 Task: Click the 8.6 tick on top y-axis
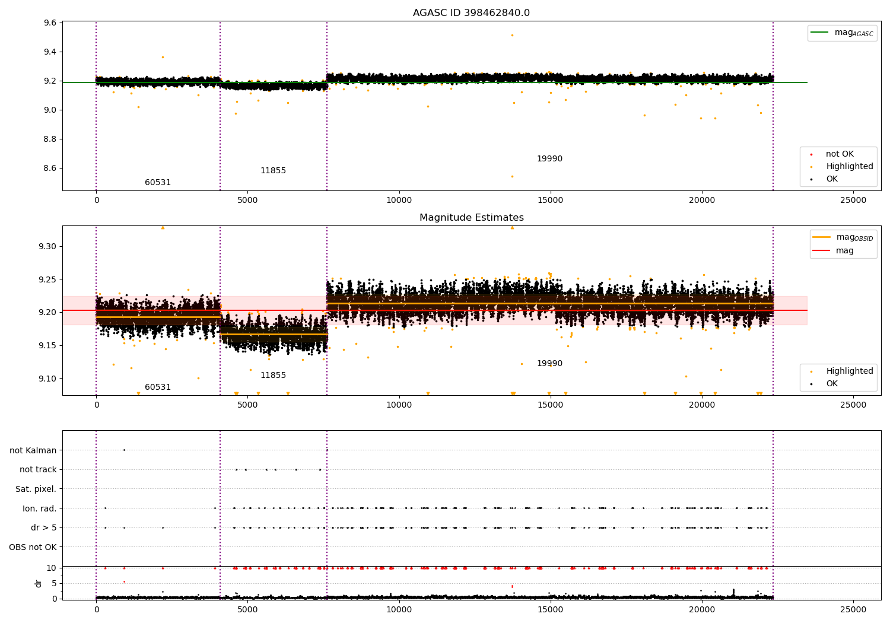(x=50, y=169)
